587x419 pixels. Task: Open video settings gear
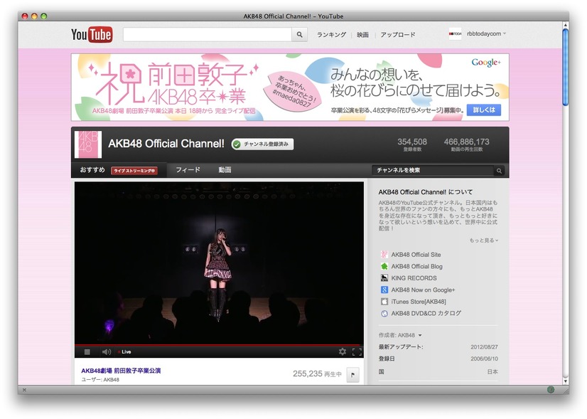click(342, 351)
